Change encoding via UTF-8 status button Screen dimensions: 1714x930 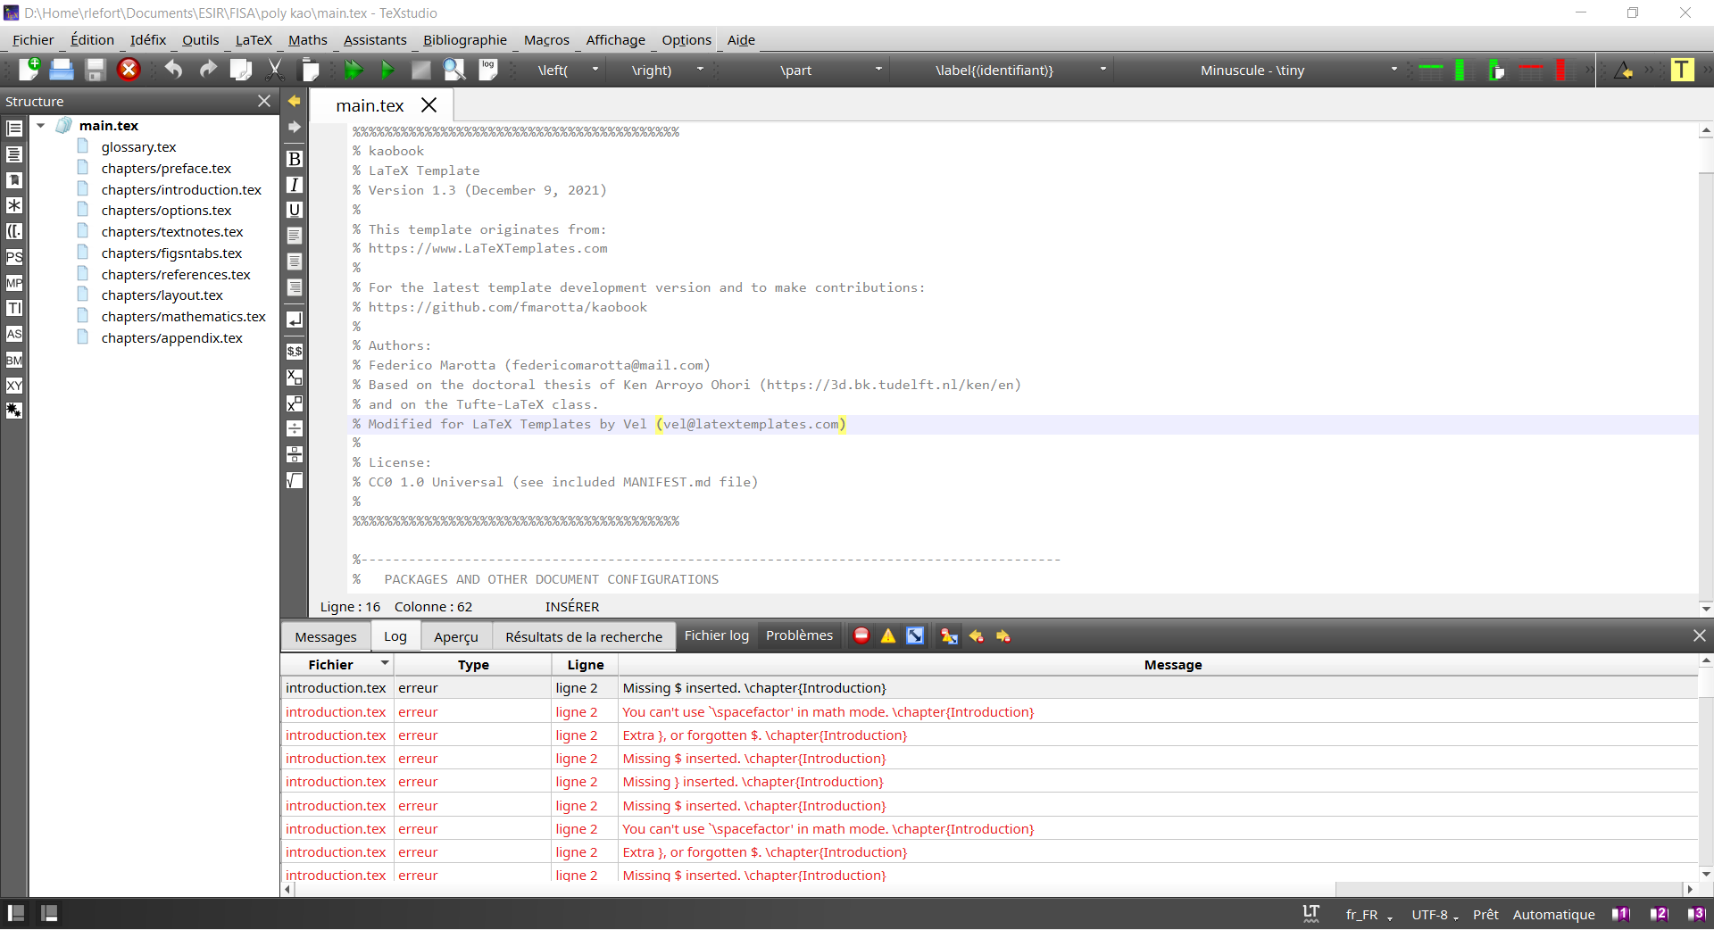[1429, 915]
